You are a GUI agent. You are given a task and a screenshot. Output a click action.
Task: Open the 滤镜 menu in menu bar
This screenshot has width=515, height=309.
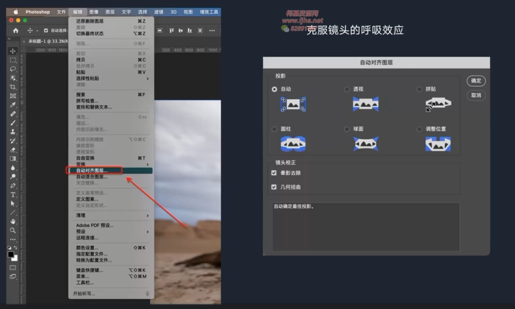click(159, 12)
